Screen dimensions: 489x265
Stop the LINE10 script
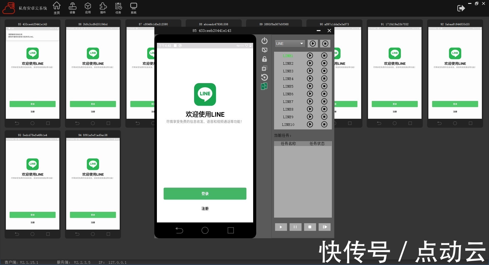324,124
